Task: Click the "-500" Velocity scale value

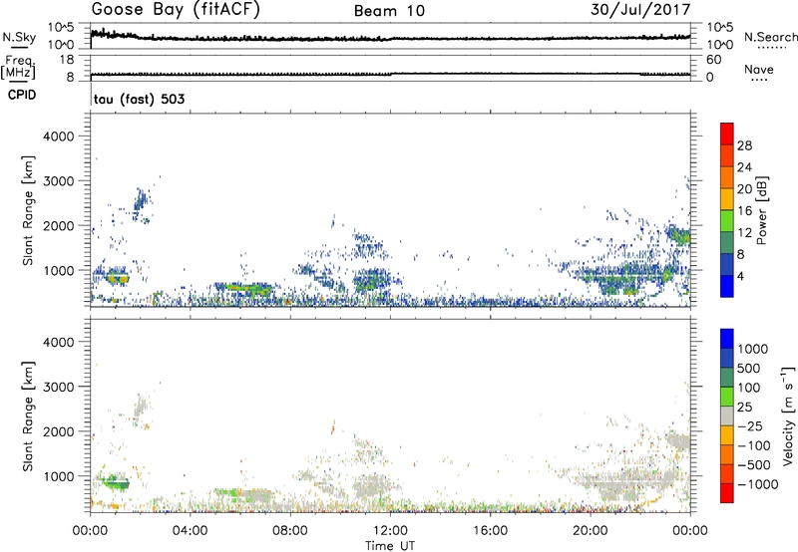Action: [753, 465]
